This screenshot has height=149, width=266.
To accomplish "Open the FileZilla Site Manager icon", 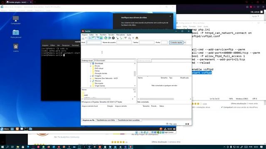I will (x=83, y=38).
